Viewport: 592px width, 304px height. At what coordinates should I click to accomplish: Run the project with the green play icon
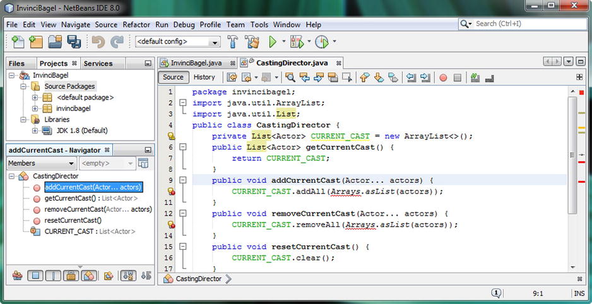tap(273, 42)
